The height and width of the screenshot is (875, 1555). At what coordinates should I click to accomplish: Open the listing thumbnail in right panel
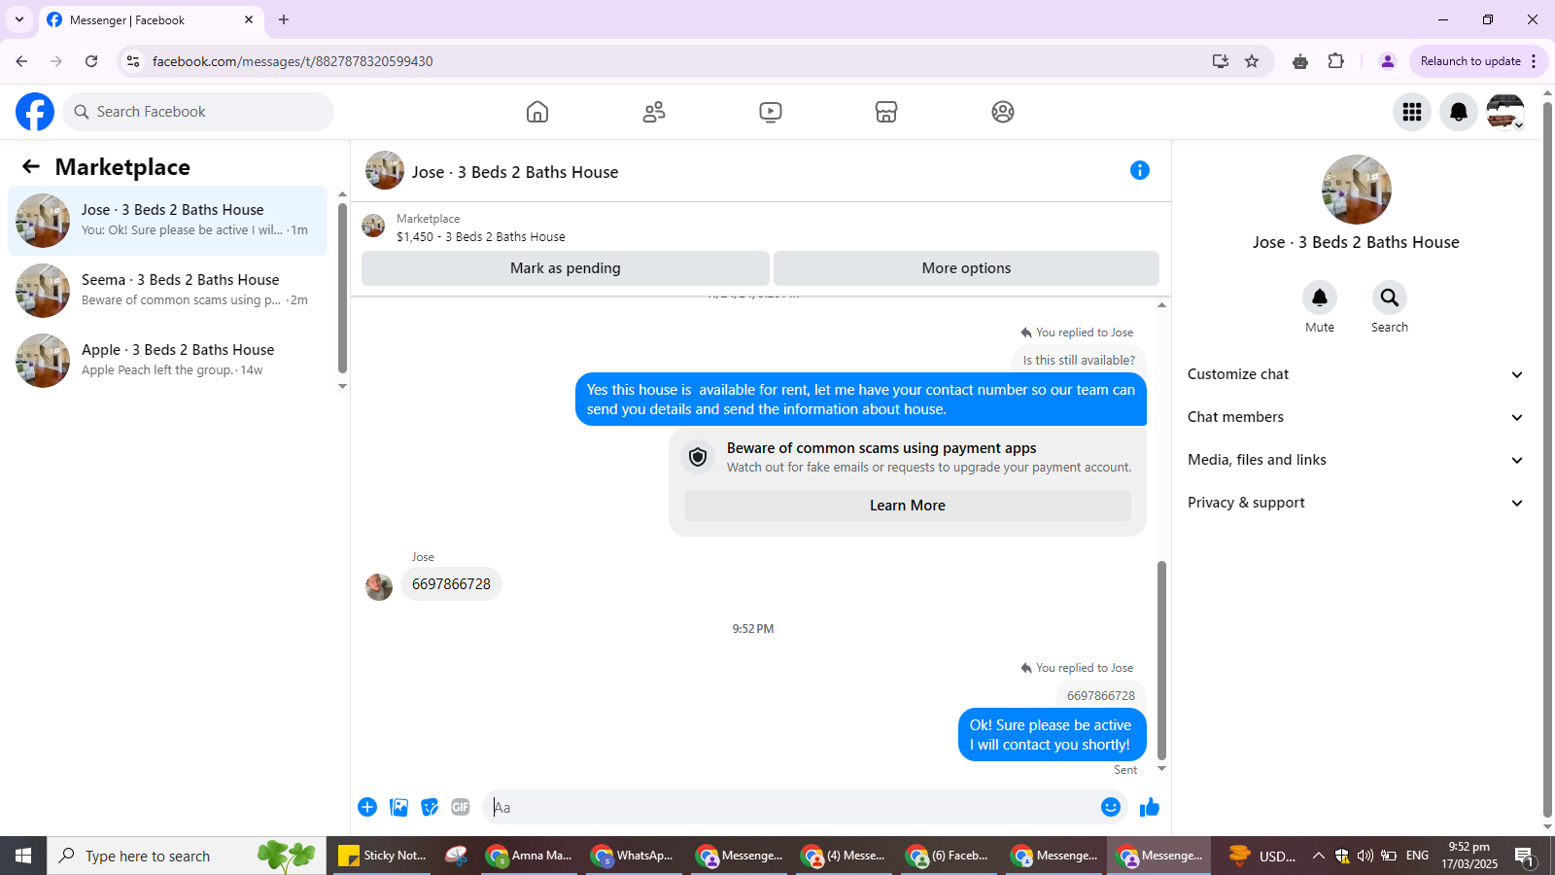coord(1357,190)
